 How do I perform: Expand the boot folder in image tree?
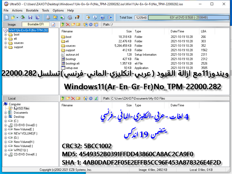coord(6,35)
